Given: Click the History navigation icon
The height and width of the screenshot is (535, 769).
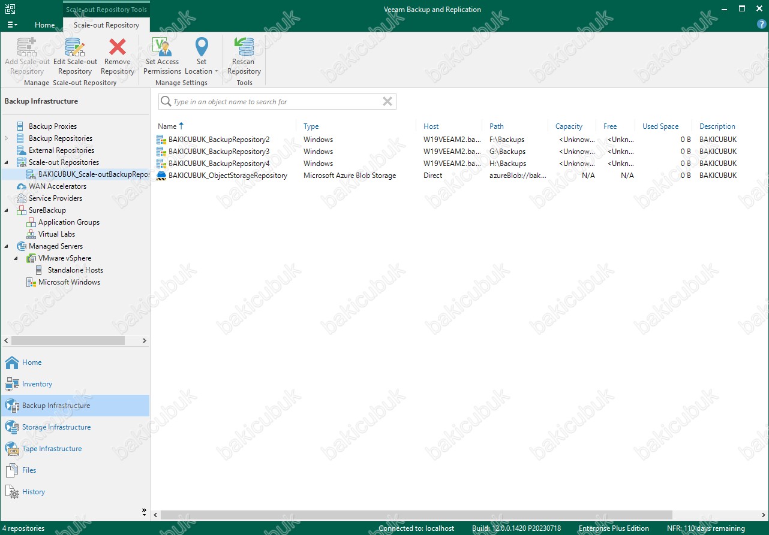Looking at the screenshot, I should click(12, 492).
